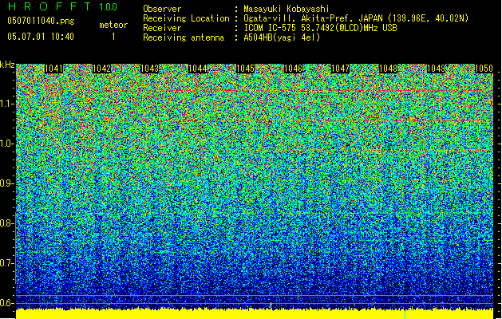Click the 'meteor' count label

click(113, 25)
